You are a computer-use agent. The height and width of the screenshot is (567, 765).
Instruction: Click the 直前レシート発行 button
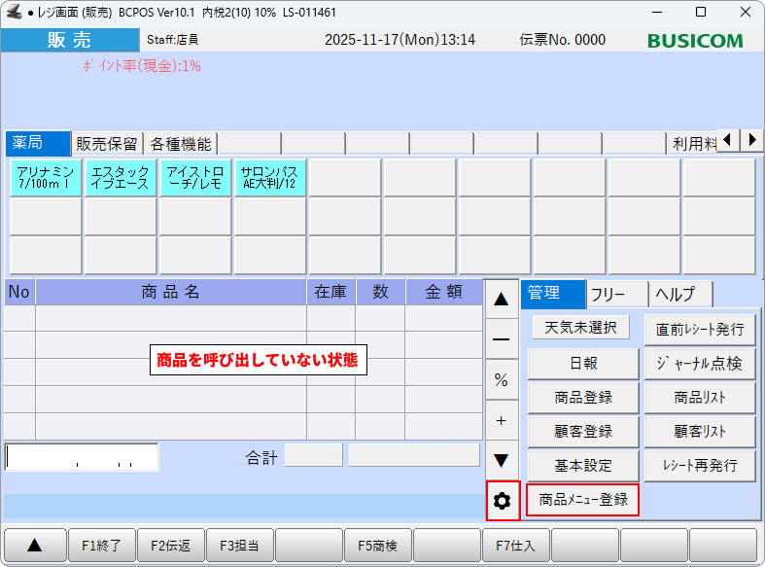click(700, 329)
